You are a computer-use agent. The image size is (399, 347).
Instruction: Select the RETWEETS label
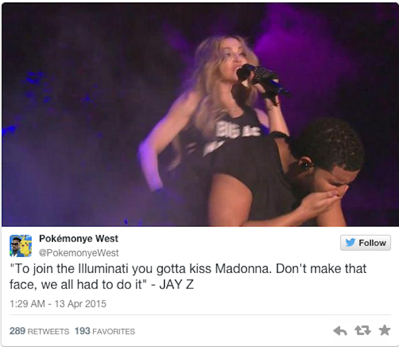pos(49,331)
